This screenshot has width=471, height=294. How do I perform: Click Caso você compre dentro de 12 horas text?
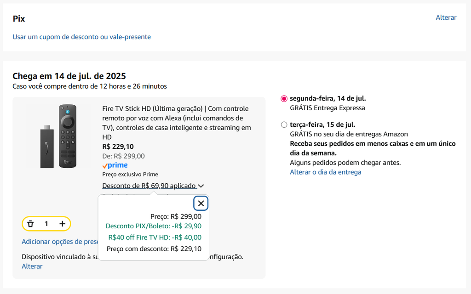pos(90,86)
